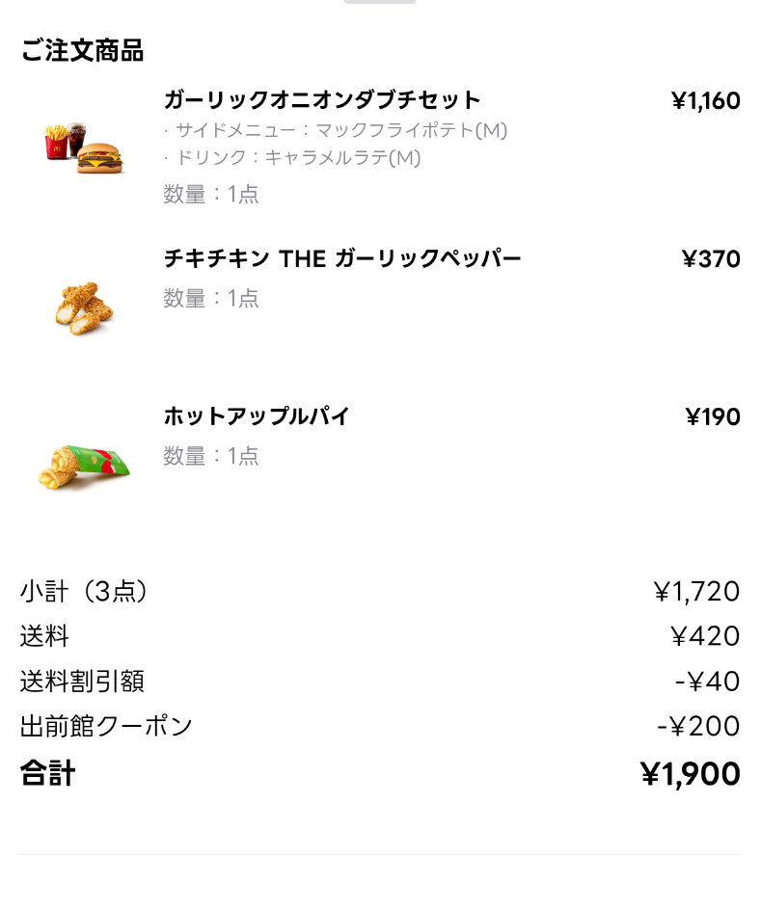The height and width of the screenshot is (910, 761).
Task: Tap the チキチキン chicken product image
Action: (85, 305)
